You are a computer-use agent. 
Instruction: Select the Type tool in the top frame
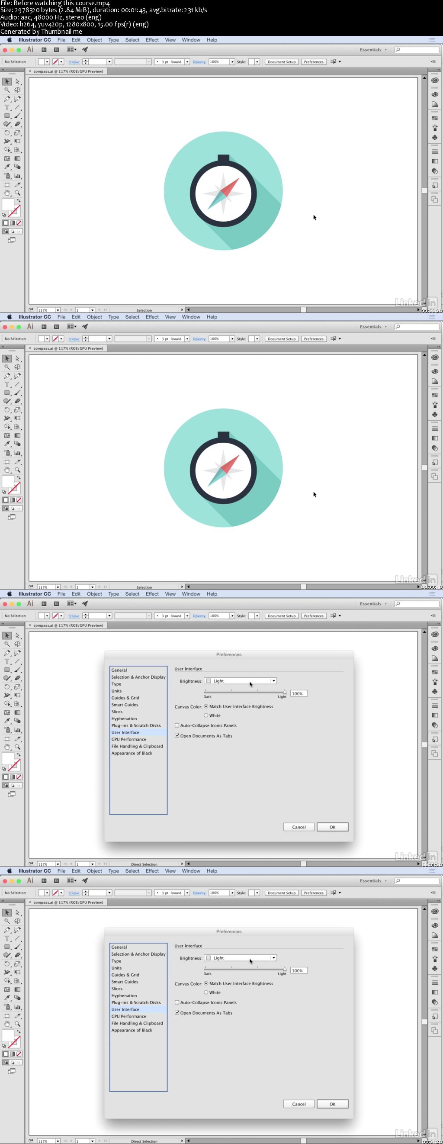pos(7,107)
